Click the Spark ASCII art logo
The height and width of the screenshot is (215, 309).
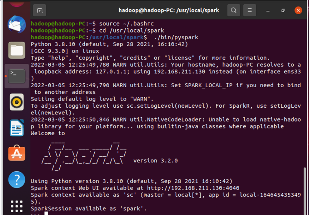[x=84, y=156]
